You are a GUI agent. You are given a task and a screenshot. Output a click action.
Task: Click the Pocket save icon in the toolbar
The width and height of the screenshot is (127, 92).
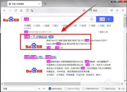click(112, 10)
